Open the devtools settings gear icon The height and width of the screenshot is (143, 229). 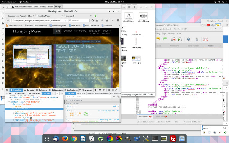point(109,90)
